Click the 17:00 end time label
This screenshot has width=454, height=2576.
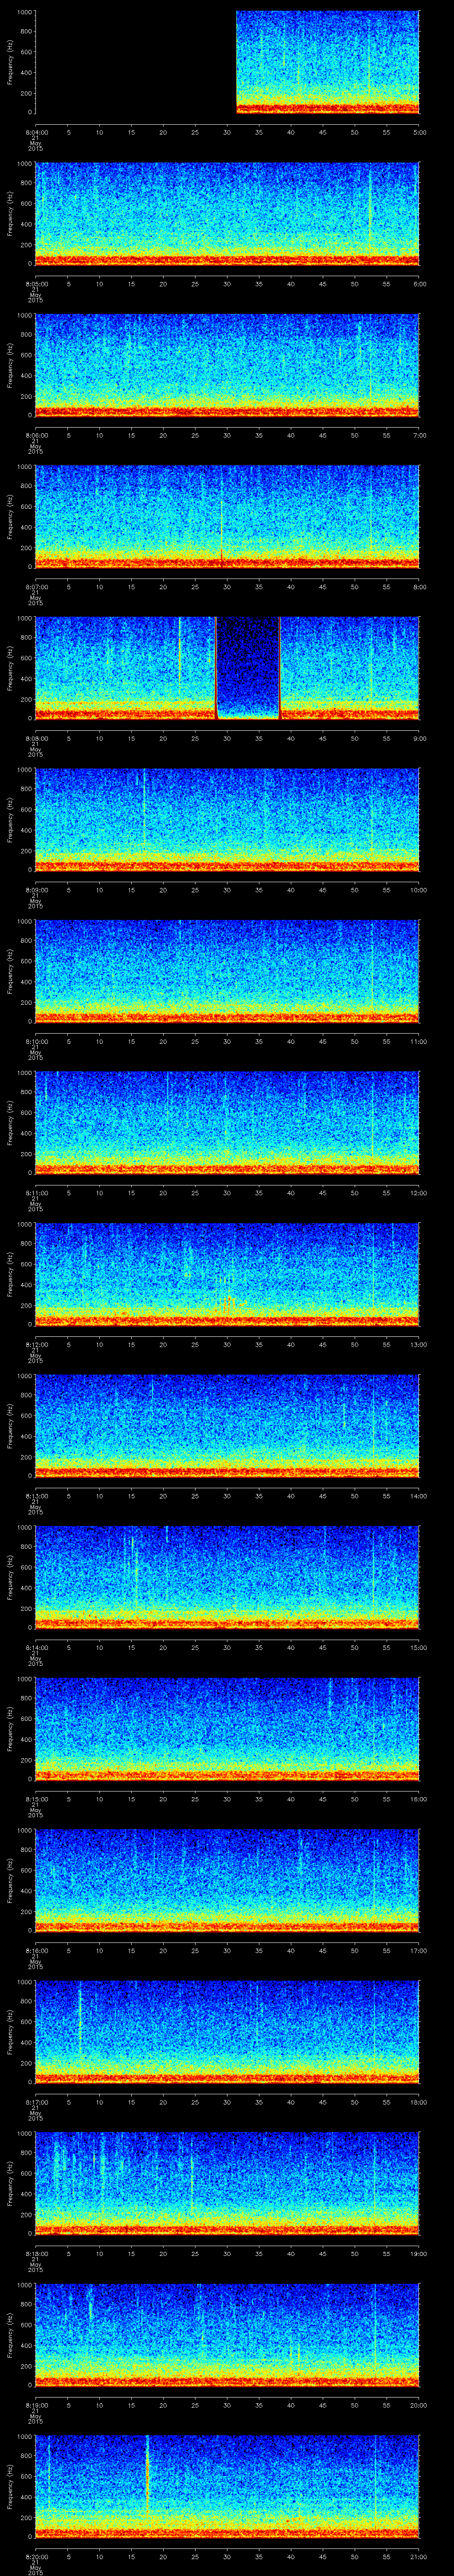(x=418, y=1950)
